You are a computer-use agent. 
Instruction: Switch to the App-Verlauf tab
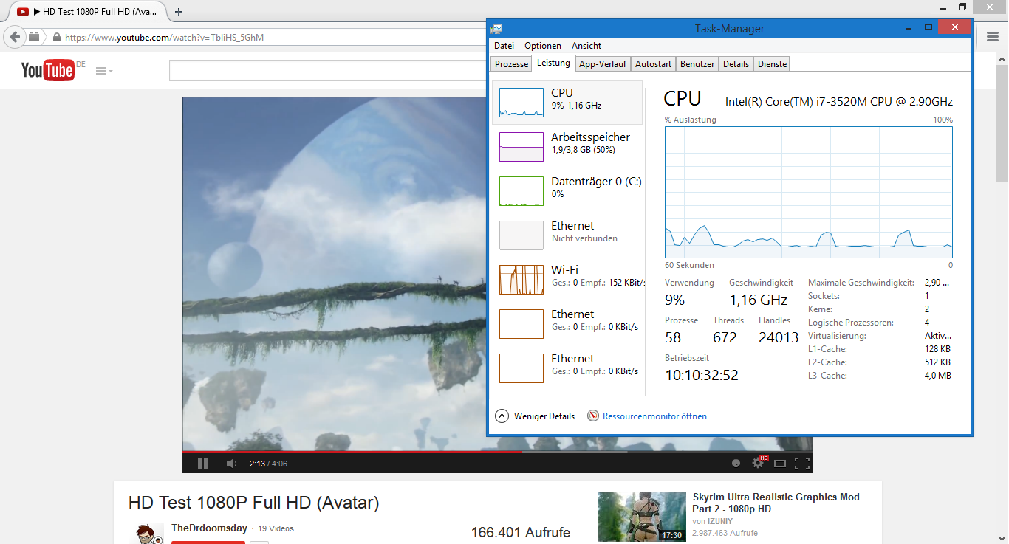tap(603, 64)
